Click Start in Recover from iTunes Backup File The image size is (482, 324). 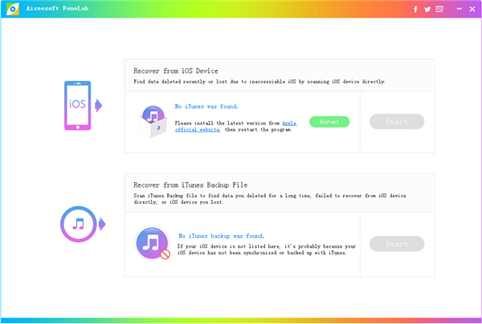coord(397,244)
